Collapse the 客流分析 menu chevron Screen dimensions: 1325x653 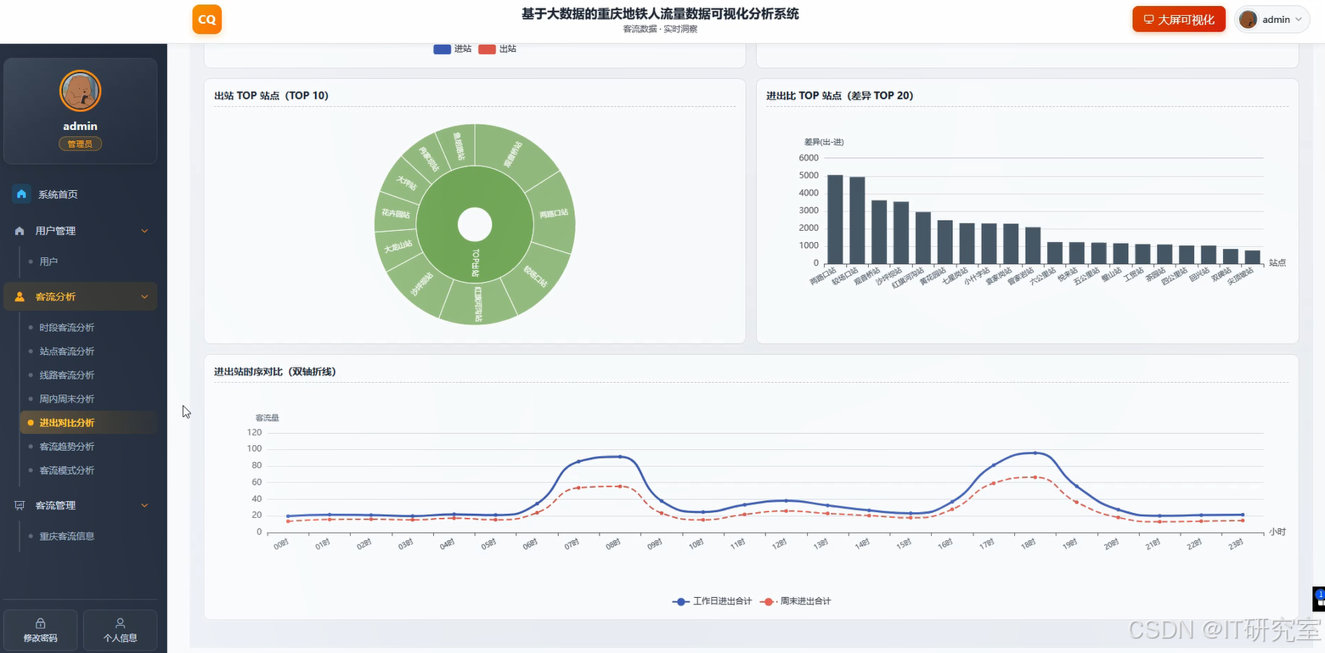[x=144, y=297]
